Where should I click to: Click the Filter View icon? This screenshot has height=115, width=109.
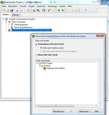[x=44, y=10]
